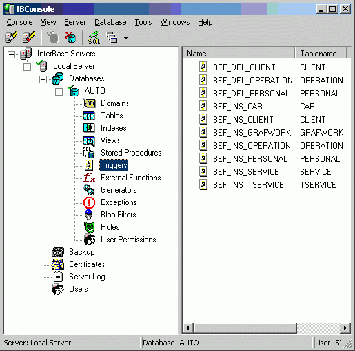The width and height of the screenshot is (355, 351).
Task: Select the Server Log tree label
Action: click(87, 277)
